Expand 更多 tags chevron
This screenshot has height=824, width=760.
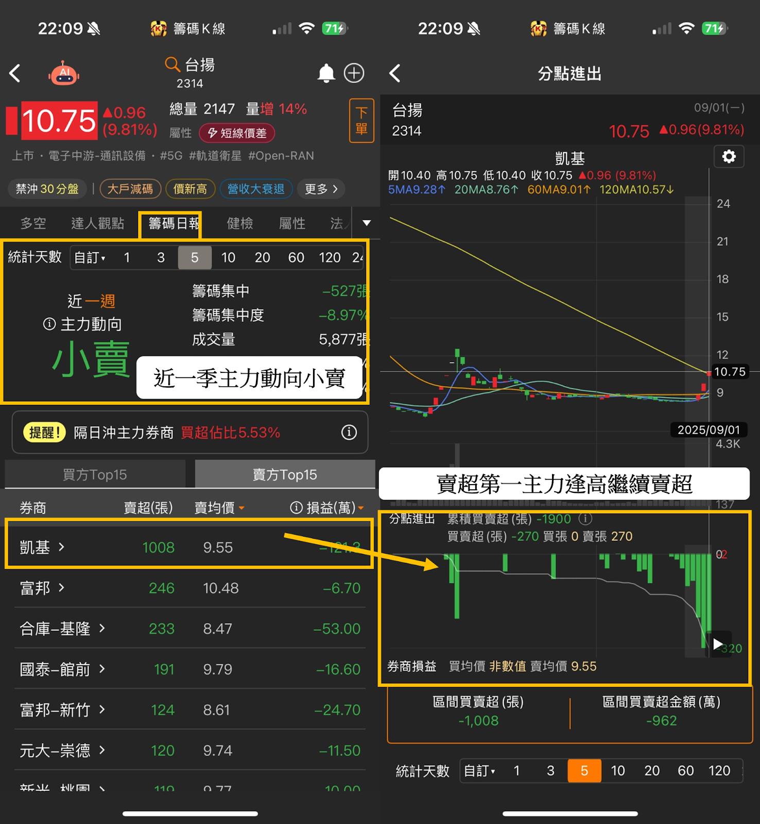pyautogui.click(x=321, y=189)
